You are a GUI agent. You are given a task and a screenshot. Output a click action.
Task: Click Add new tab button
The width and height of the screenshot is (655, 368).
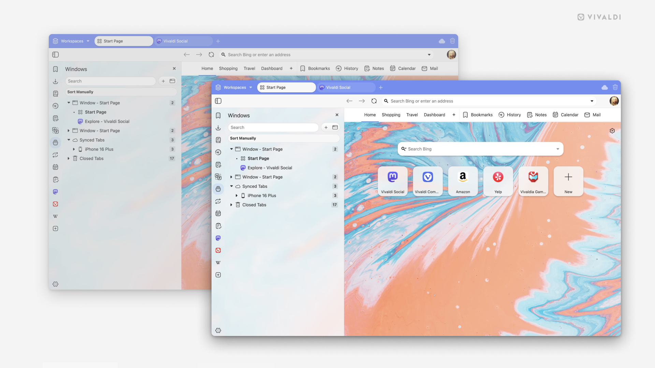coord(381,87)
